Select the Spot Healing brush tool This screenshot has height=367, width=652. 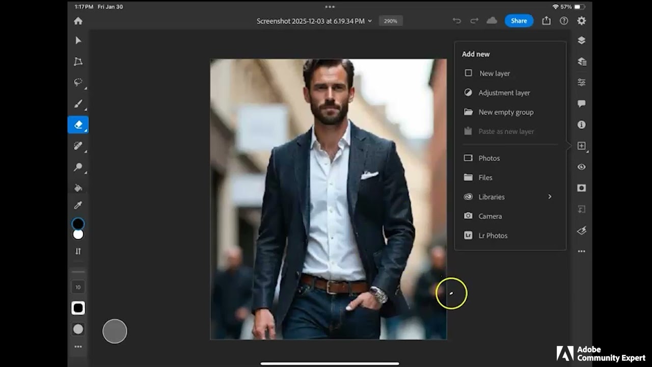pyautogui.click(x=78, y=146)
